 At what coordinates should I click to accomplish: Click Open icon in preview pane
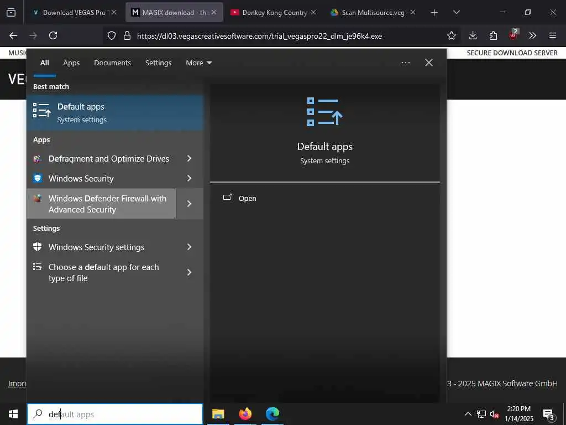(227, 198)
